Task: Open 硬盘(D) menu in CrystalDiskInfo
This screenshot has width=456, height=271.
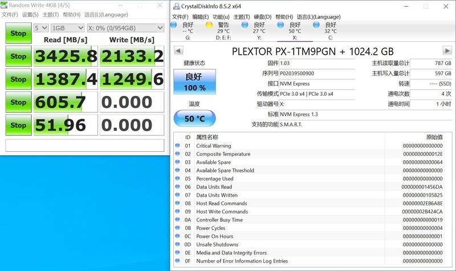Action: tap(262, 17)
